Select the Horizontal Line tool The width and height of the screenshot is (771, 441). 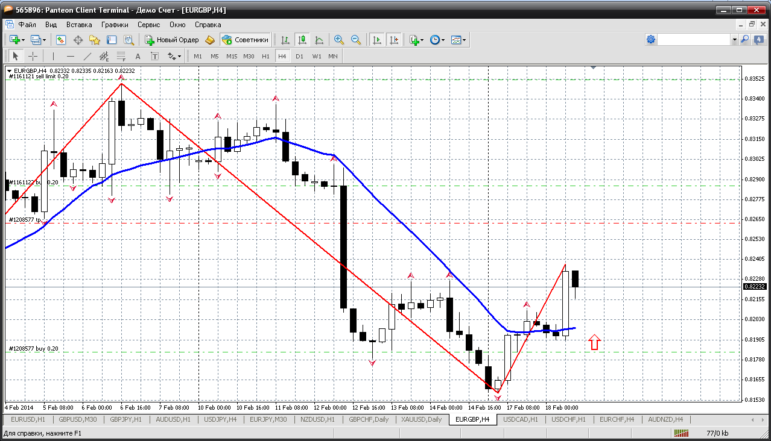[x=70, y=56]
